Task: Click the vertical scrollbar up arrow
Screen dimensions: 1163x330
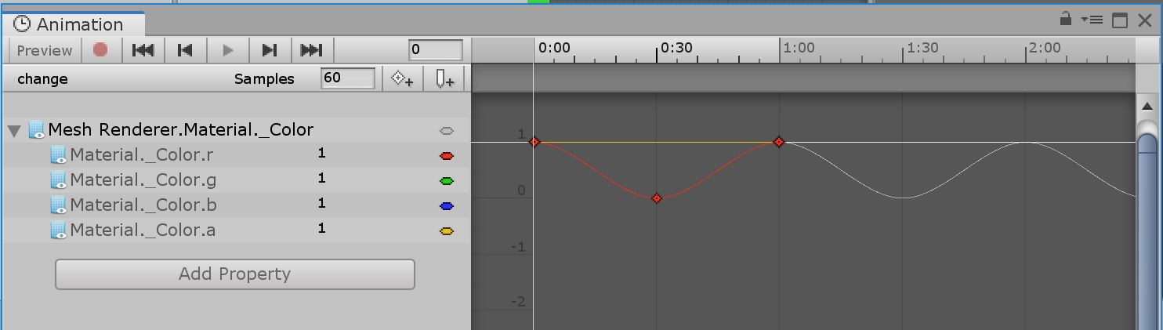Action: tap(1147, 107)
